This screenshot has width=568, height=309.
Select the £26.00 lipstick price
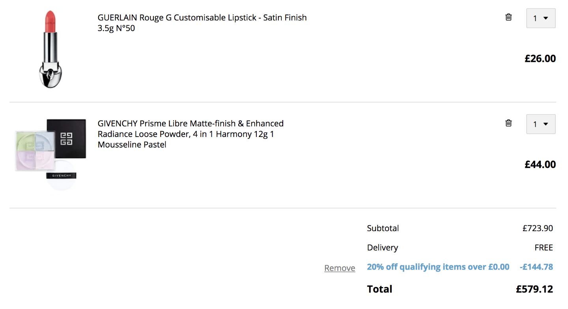(540, 59)
